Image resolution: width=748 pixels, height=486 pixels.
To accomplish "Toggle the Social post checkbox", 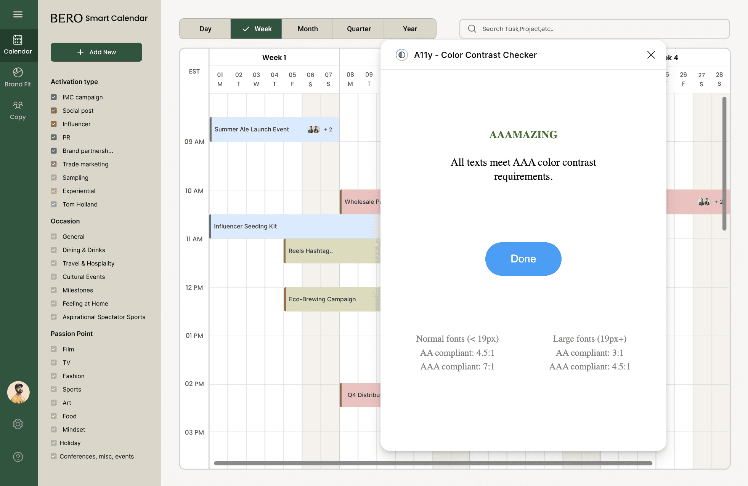I will click(54, 110).
